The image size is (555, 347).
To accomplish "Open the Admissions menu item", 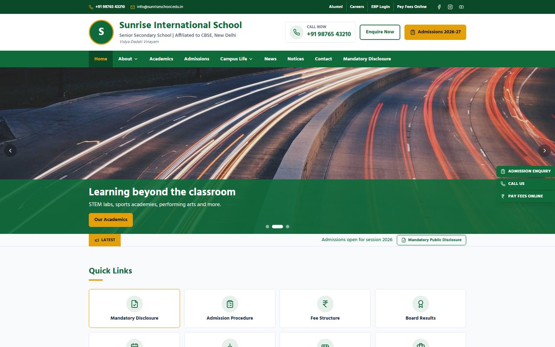I will point(196,59).
